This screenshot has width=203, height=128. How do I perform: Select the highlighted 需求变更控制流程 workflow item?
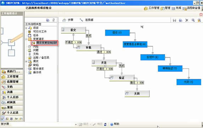(x=45, y=43)
